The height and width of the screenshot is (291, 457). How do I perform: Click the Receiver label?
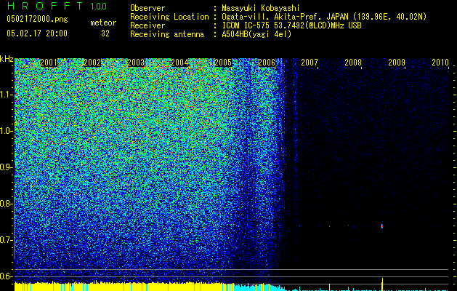coord(147,25)
